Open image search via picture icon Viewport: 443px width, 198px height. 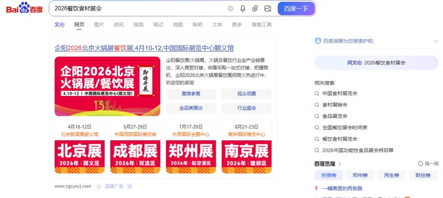(267, 9)
